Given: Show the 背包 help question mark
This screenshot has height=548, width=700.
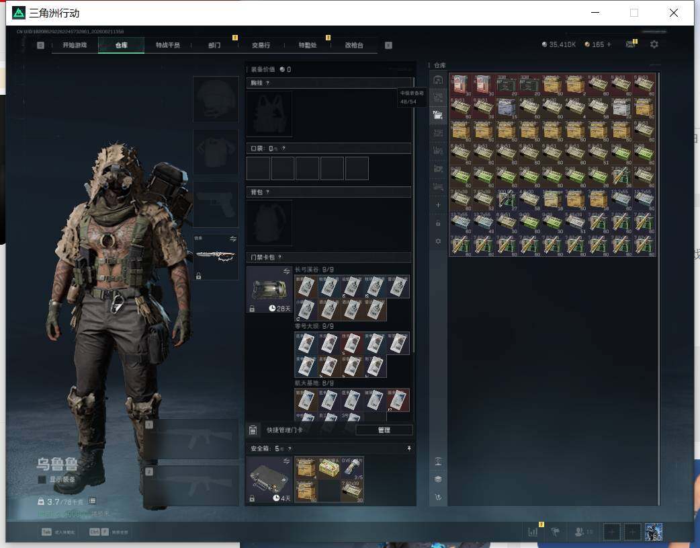Looking at the screenshot, I should 267,192.
